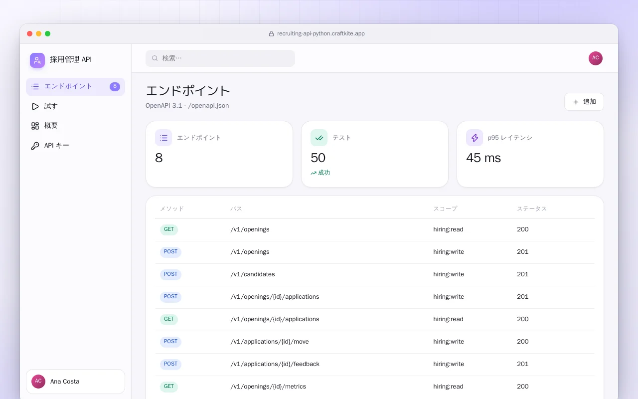638x399 pixels.
Task: Click the ステータス column header
Action: pos(532,209)
